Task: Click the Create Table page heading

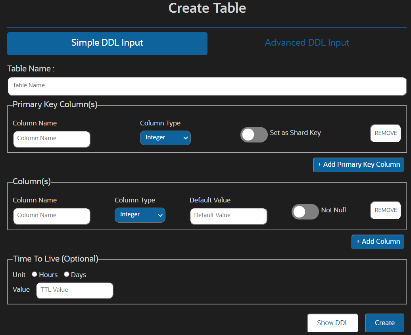Action: click(x=207, y=8)
